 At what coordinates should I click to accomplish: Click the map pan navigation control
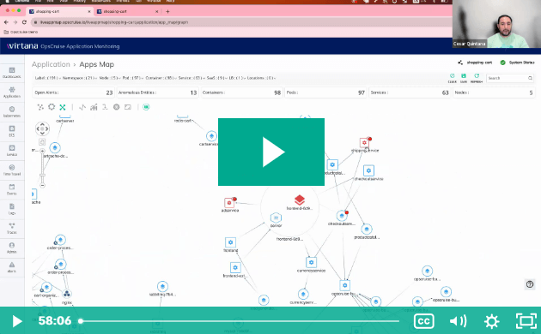[x=42, y=128]
